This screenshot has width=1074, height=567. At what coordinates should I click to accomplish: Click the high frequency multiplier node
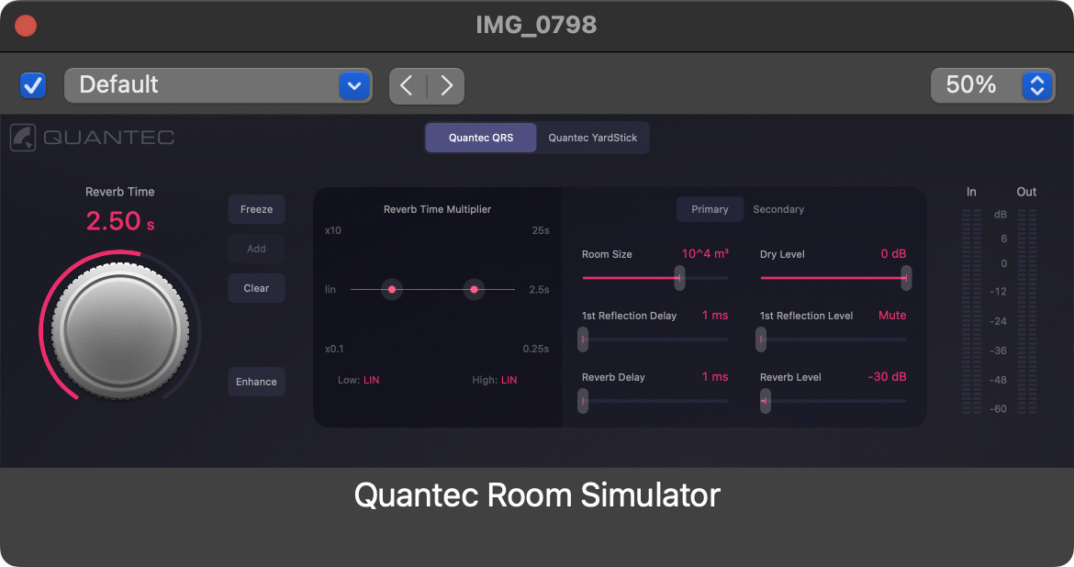pos(474,289)
